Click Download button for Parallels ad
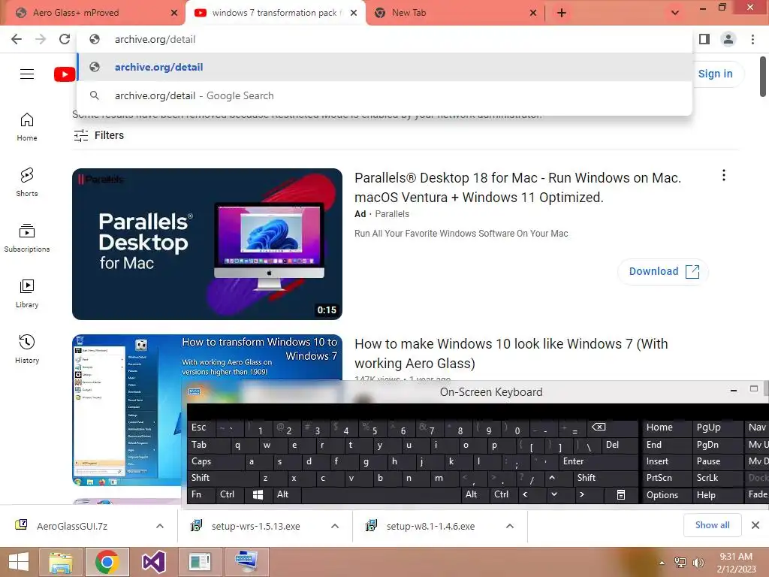The width and height of the screenshot is (769, 577). point(663,271)
